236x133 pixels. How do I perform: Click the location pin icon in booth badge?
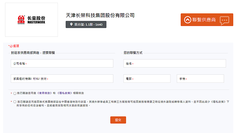71,24
